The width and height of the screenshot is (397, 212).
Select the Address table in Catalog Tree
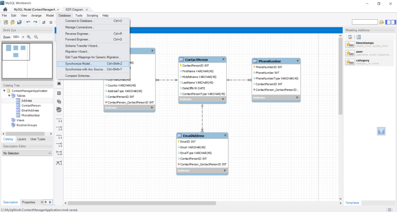coord(27,100)
